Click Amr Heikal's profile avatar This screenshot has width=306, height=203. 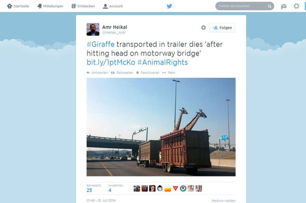pos(93,29)
